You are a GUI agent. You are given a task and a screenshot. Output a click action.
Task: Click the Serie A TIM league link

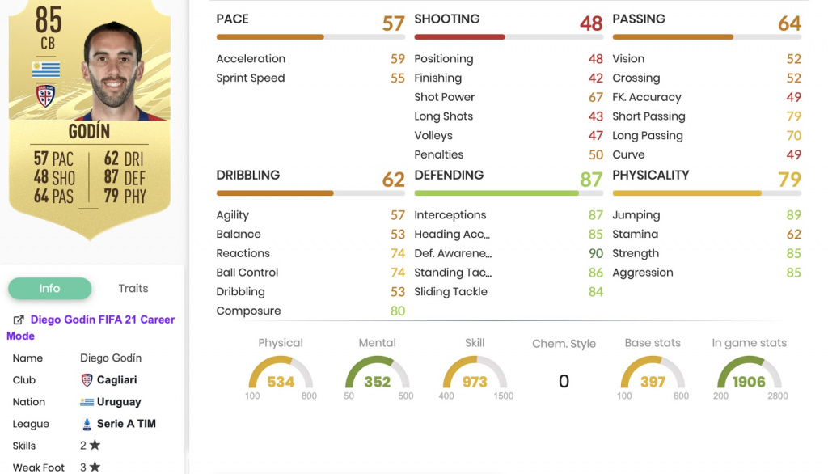coord(126,424)
